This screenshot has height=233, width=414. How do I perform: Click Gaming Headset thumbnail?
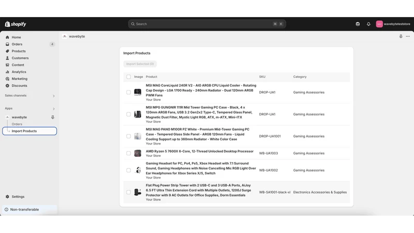(x=138, y=170)
